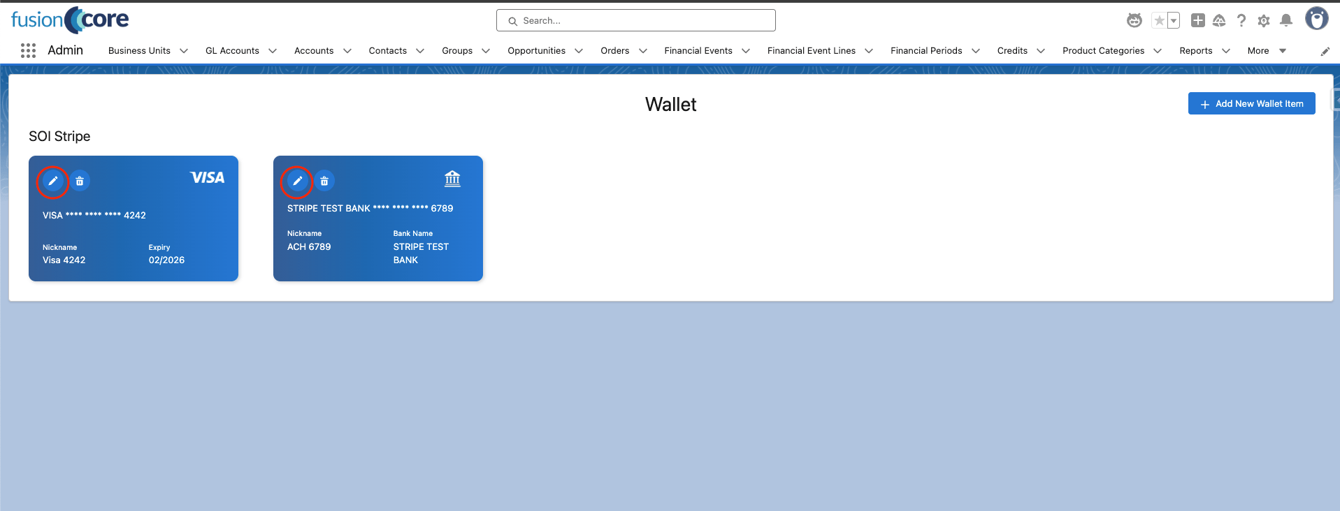Expand the Contacts menu chevron
This screenshot has height=511, width=1340.
[x=420, y=51]
